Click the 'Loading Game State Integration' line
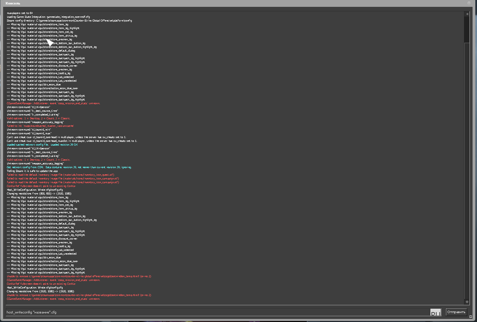This screenshot has height=322, width=477. click(48, 17)
